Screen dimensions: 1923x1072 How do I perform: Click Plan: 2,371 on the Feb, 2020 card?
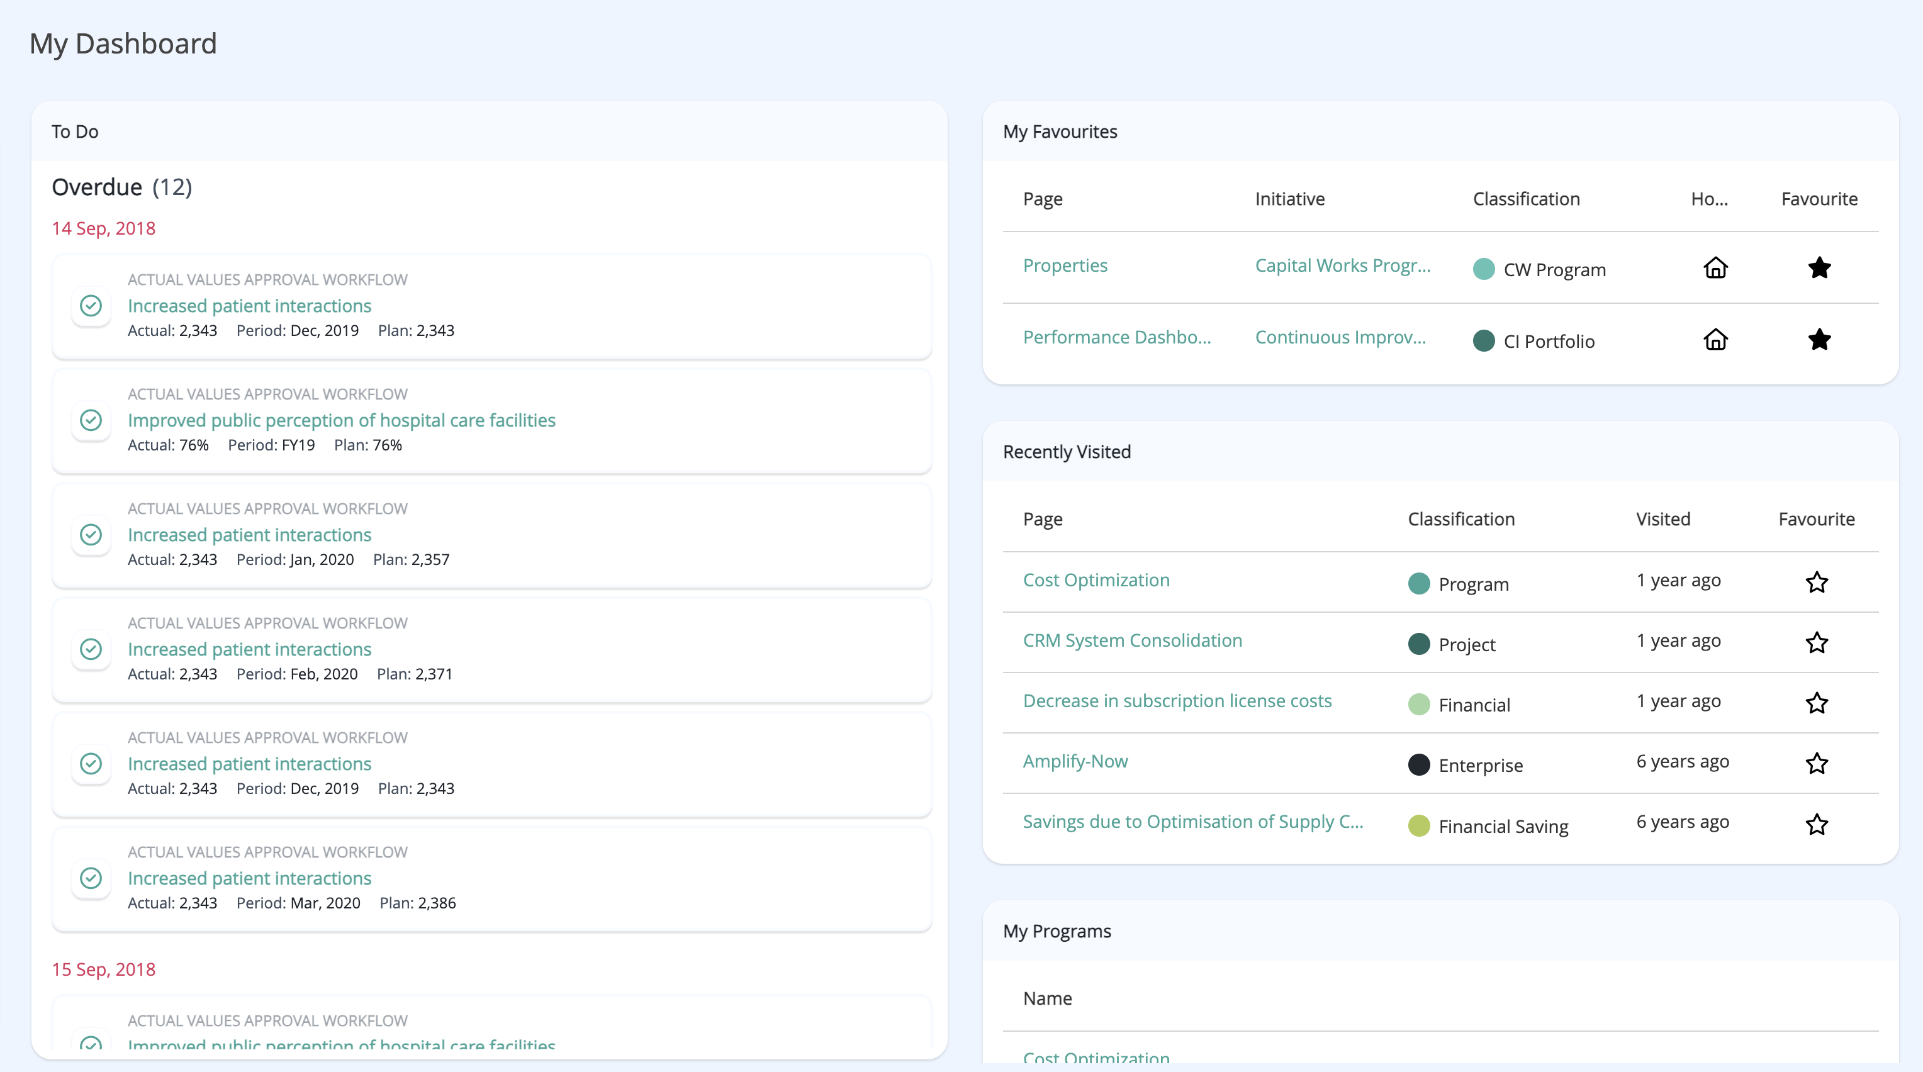point(414,674)
